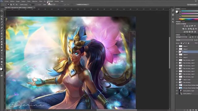Select the Magic Wand tool

coord(2,19)
